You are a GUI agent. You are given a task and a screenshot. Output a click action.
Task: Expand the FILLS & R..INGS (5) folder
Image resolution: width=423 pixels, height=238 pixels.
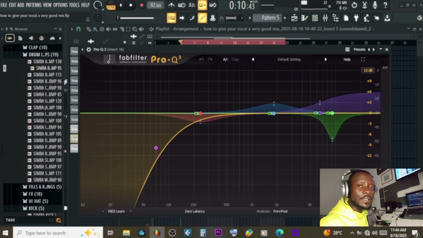pos(42,187)
